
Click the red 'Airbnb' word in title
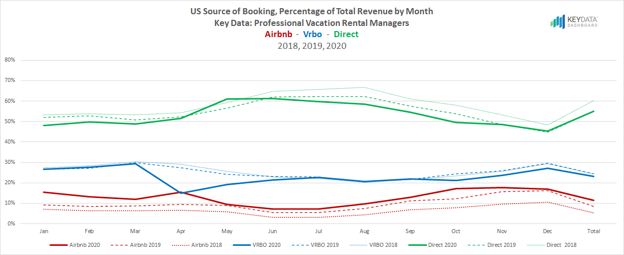click(x=280, y=34)
